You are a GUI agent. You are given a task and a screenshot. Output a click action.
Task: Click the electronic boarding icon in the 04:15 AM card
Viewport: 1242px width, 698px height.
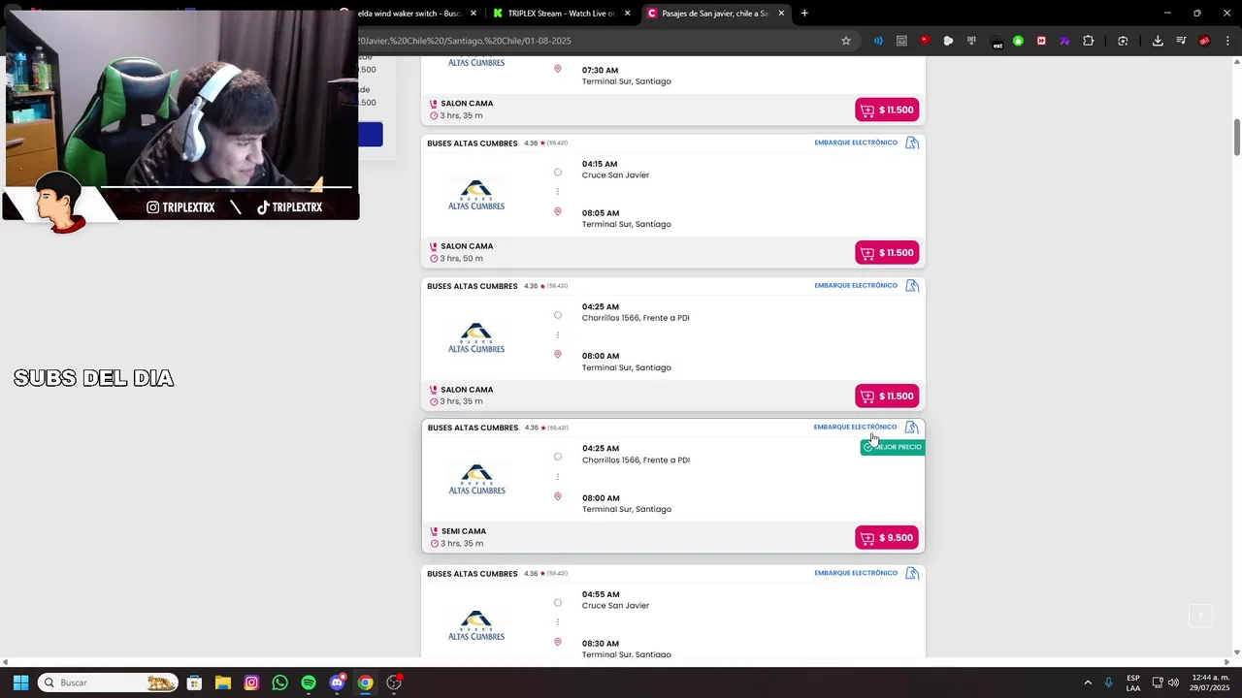[912, 143]
